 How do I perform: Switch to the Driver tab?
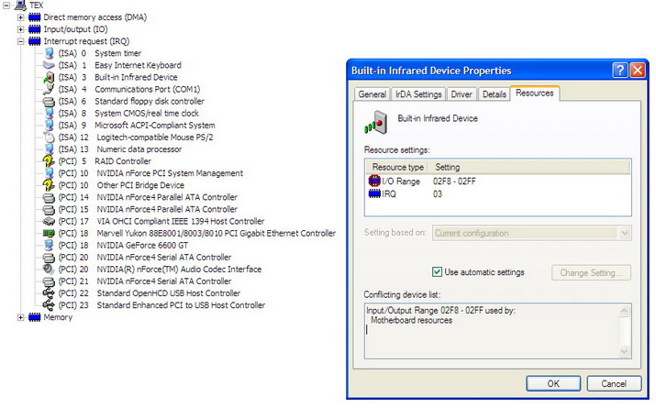pos(461,94)
